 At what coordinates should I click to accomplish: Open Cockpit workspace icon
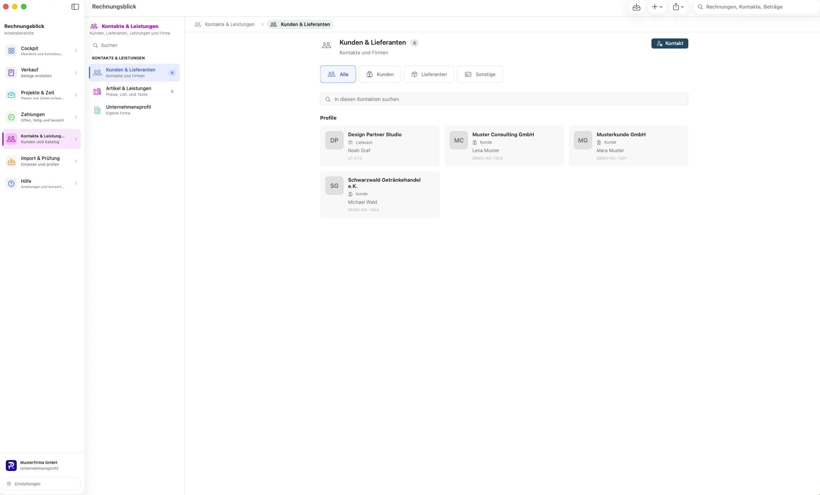coord(11,51)
